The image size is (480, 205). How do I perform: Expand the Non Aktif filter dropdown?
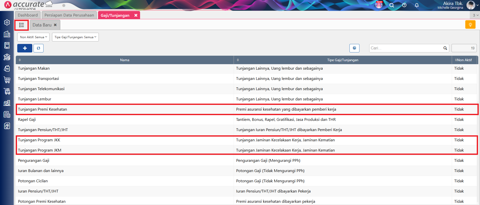tap(33, 37)
